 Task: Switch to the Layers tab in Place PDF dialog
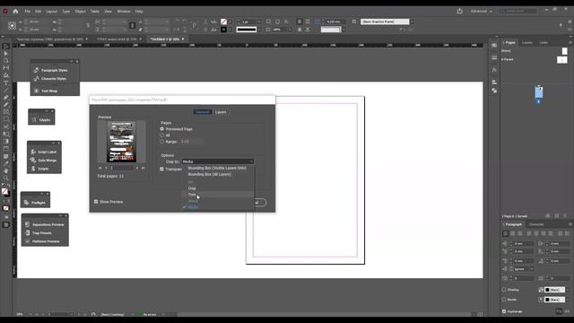click(x=221, y=112)
